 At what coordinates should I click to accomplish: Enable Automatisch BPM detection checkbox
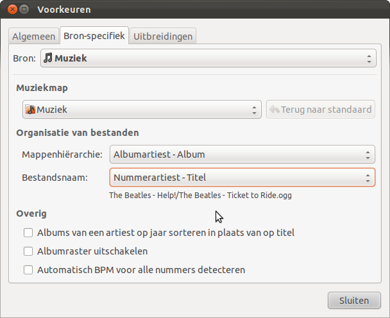click(28, 270)
